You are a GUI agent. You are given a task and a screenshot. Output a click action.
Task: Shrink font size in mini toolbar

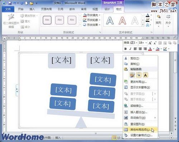click(x=155, y=43)
